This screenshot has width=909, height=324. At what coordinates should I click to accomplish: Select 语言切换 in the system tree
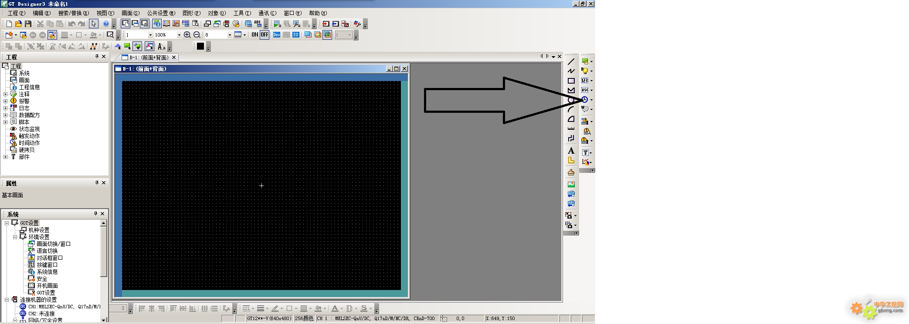(x=47, y=251)
